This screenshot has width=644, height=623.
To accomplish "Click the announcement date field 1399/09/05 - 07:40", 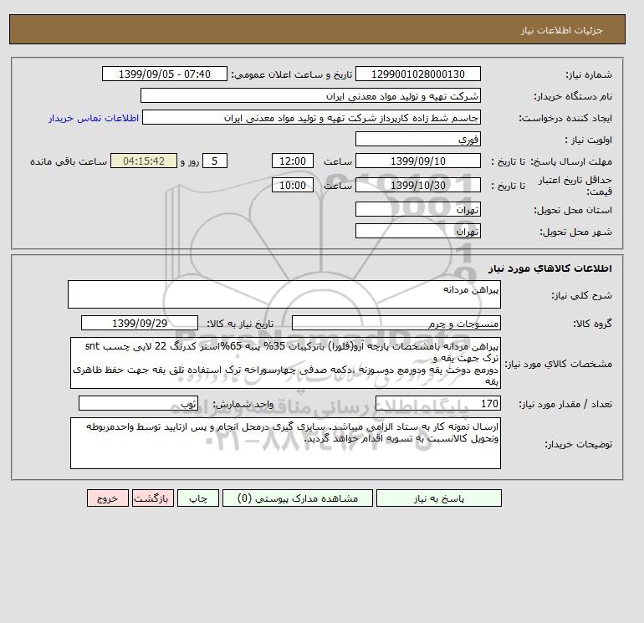I will point(164,74).
